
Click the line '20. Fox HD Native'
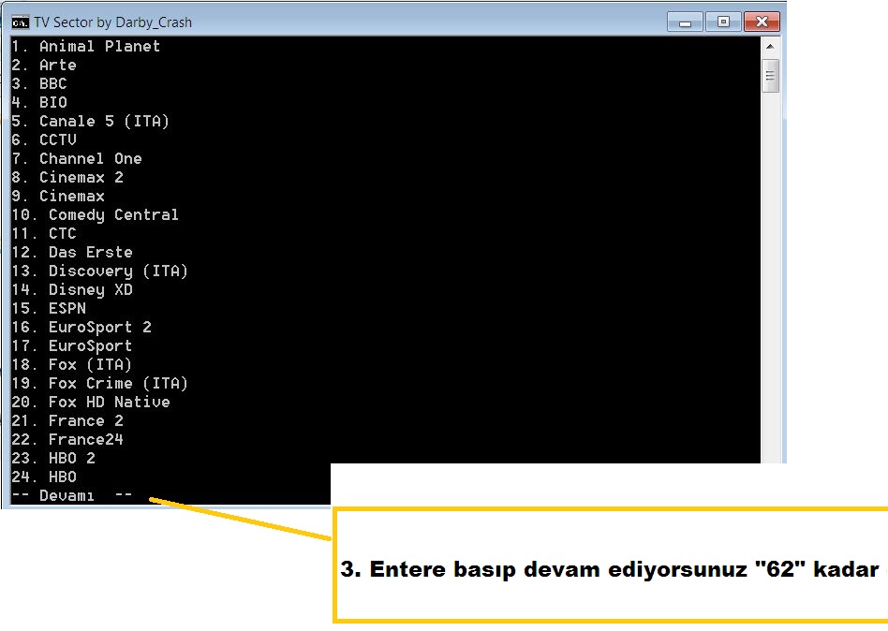coord(91,402)
